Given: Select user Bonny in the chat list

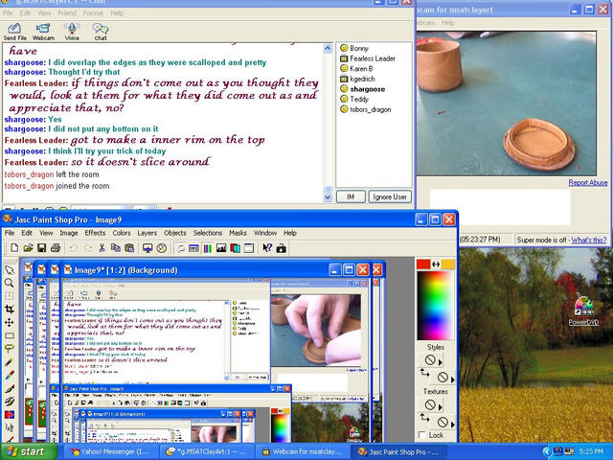Looking at the screenshot, I should click(x=354, y=48).
